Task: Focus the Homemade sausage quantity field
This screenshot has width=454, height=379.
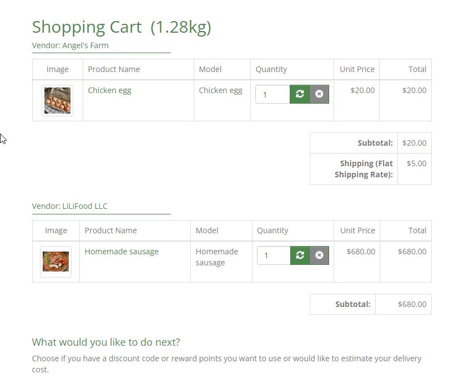Action: coord(274,255)
